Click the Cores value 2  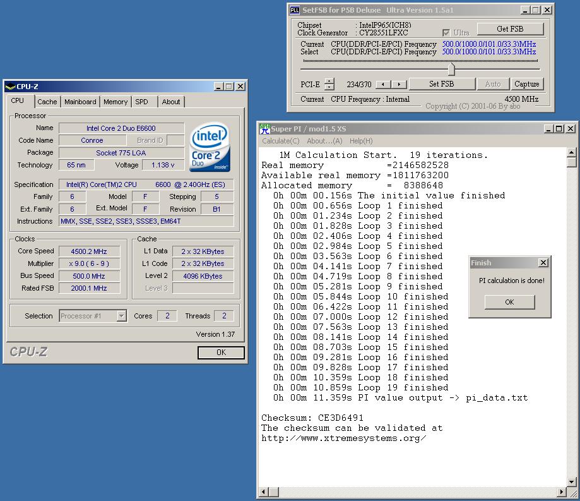(167, 316)
